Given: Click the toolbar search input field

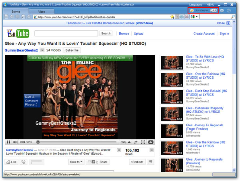Looking at the screenshot, I should [x=215, y=17].
